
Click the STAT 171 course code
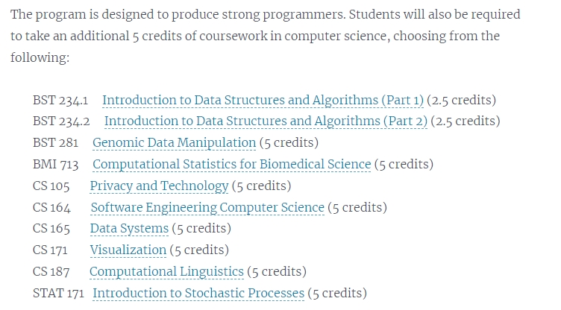tap(58, 293)
